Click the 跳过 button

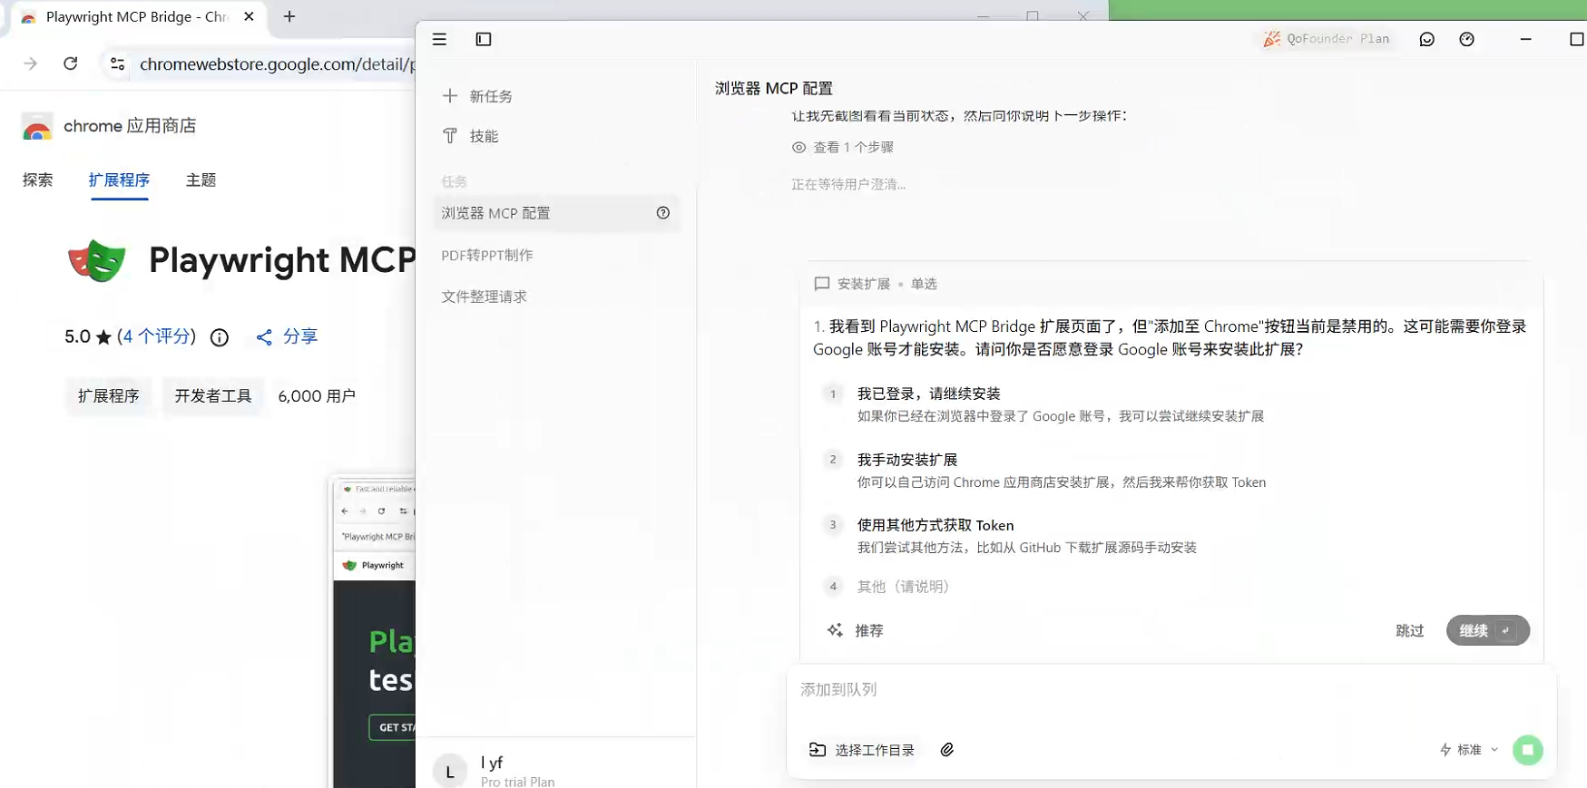[x=1409, y=630]
